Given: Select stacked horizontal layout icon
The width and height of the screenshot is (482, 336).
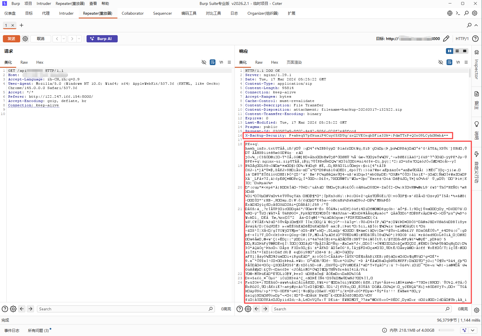Looking at the screenshot, I should [457, 51].
